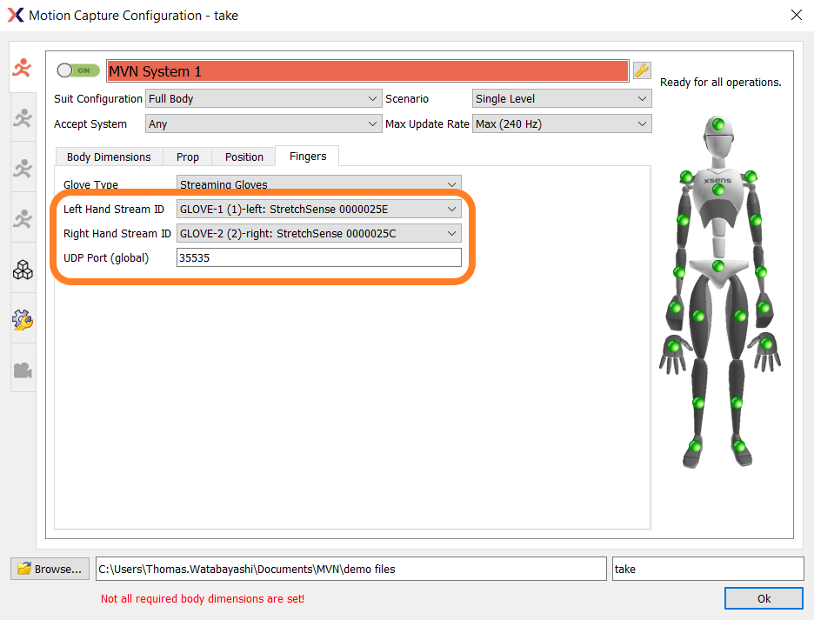This screenshot has width=814, height=620.
Task: Confirm settings with the Ok button
Action: click(764, 598)
